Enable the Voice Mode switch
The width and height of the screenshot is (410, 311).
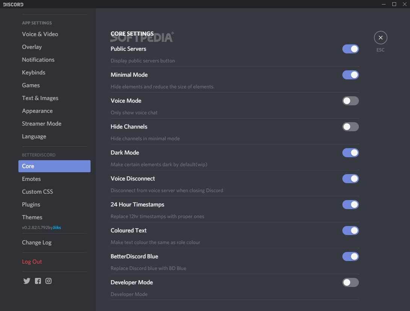(350, 101)
